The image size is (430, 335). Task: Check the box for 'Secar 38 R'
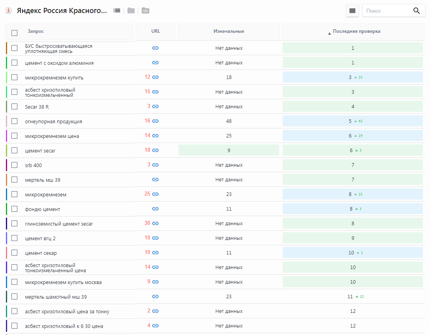(15, 107)
